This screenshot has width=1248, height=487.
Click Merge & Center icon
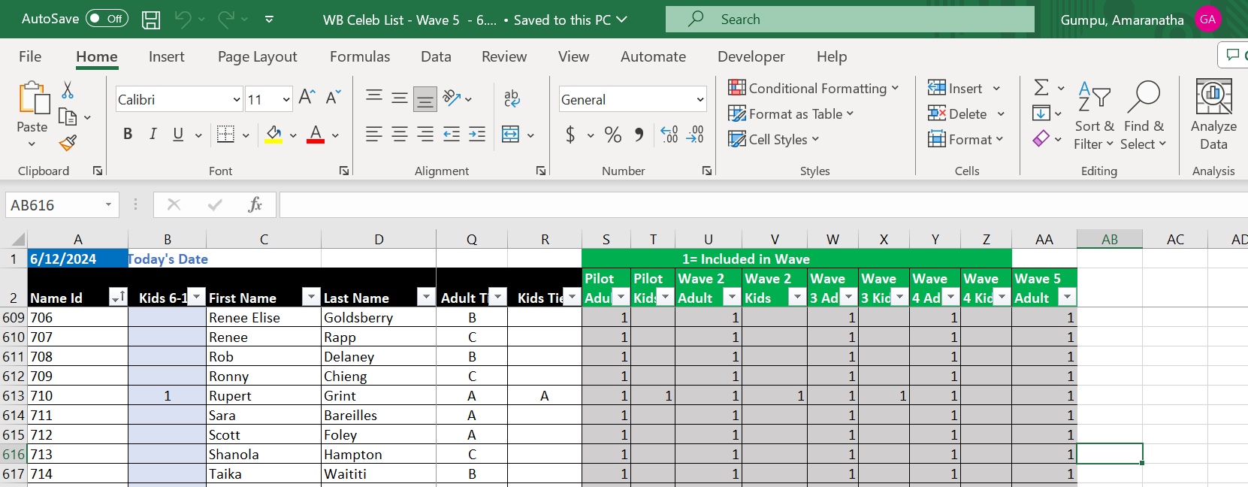click(510, 135)
